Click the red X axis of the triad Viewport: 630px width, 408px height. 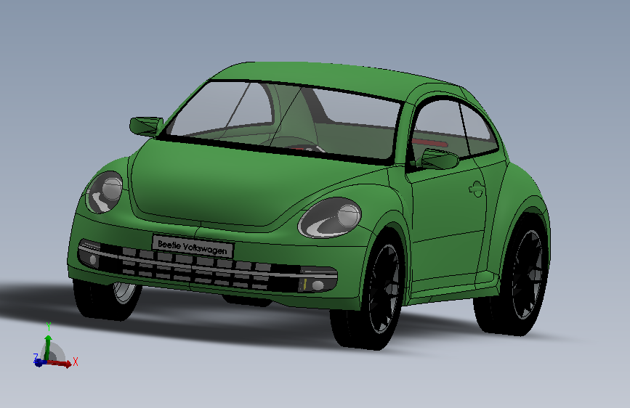click(x=60, y=363)
